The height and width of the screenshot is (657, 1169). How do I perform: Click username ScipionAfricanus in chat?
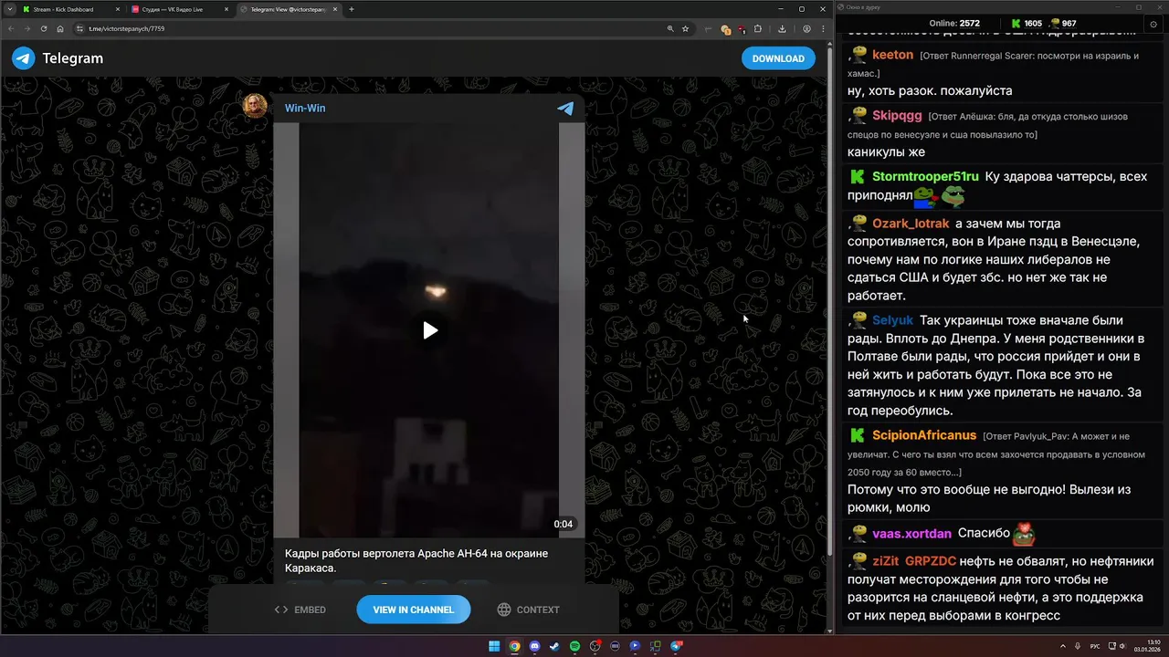(924, 435)
